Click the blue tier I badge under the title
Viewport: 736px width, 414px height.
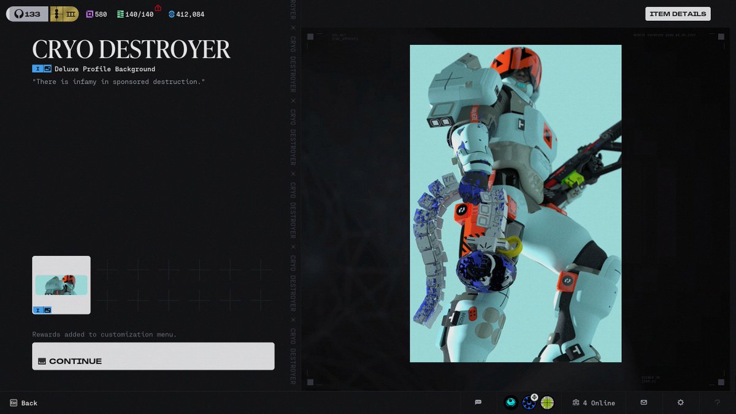(x=37, y=69)
